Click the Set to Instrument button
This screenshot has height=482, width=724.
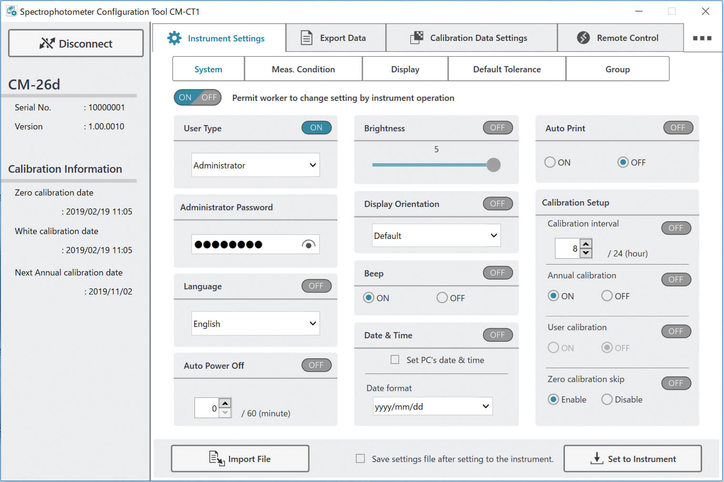(x=633, y=459)
